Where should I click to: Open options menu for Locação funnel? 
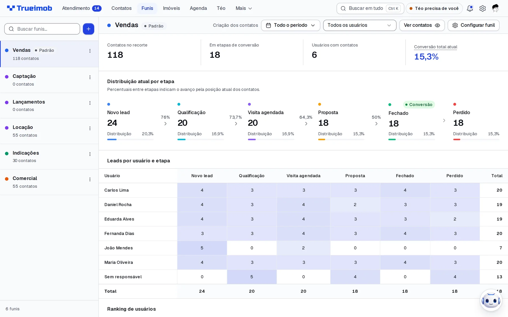pos(90,128)
